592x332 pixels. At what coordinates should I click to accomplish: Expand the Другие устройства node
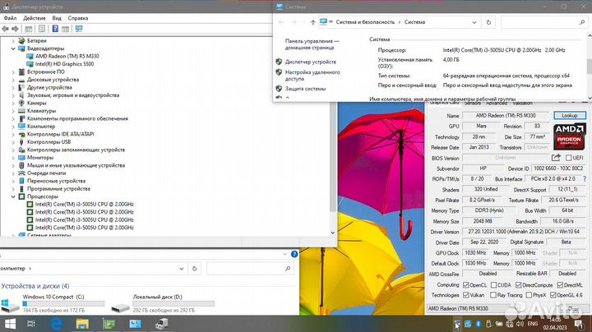(13, 88)
